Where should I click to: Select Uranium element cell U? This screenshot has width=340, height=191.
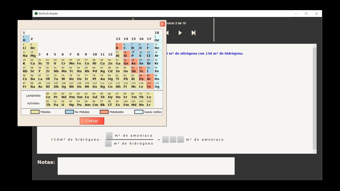click(x=65, y=103)
